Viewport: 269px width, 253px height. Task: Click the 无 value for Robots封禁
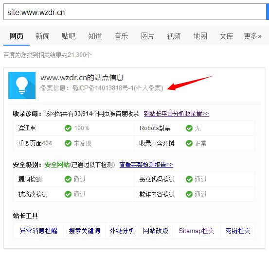tap(197, 128)
